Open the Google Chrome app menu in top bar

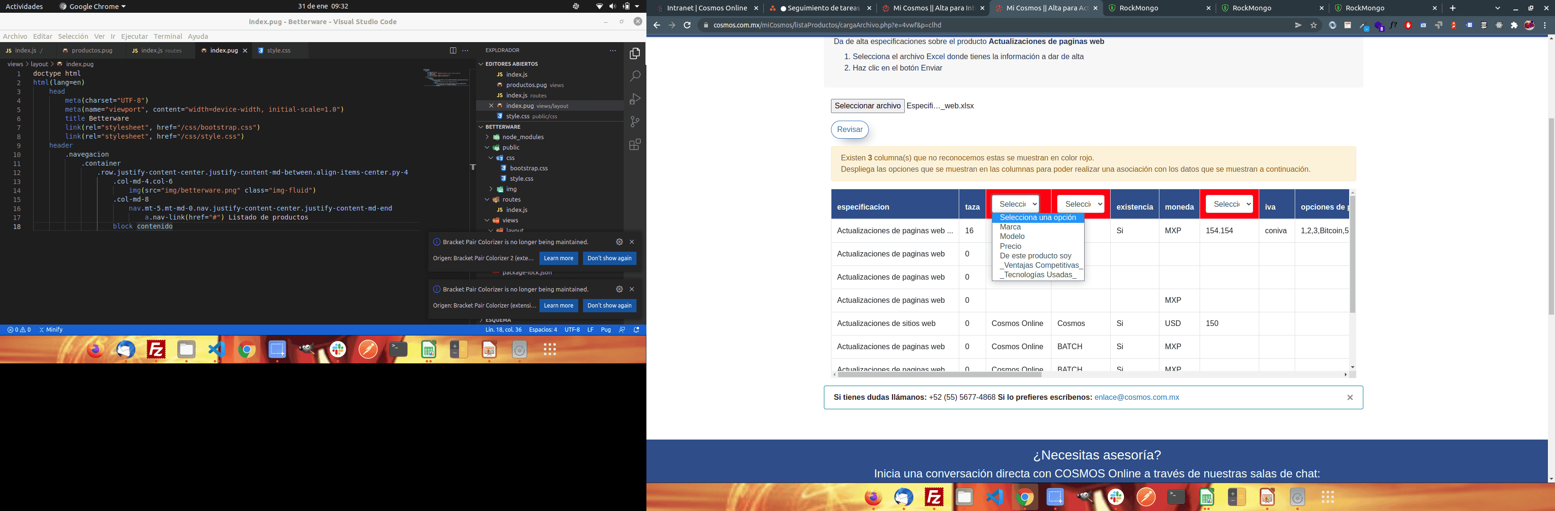click(x=93, y=7)
